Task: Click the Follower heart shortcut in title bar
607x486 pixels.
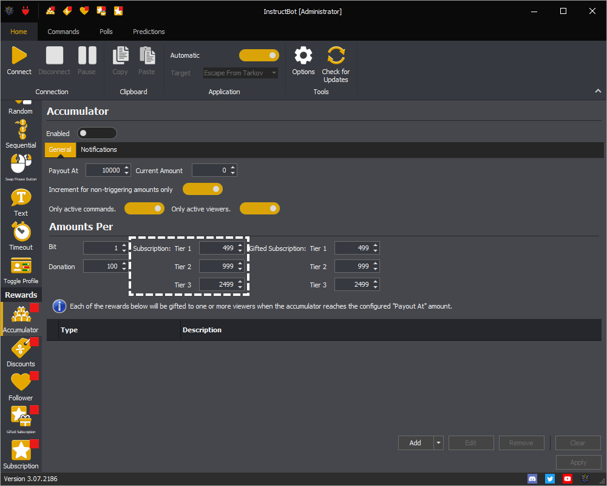Action: pyautogui.click(x=84, y=11)
